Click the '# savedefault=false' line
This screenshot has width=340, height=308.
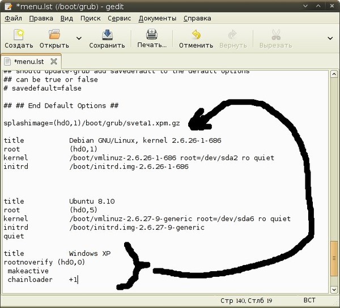[42, 88]
